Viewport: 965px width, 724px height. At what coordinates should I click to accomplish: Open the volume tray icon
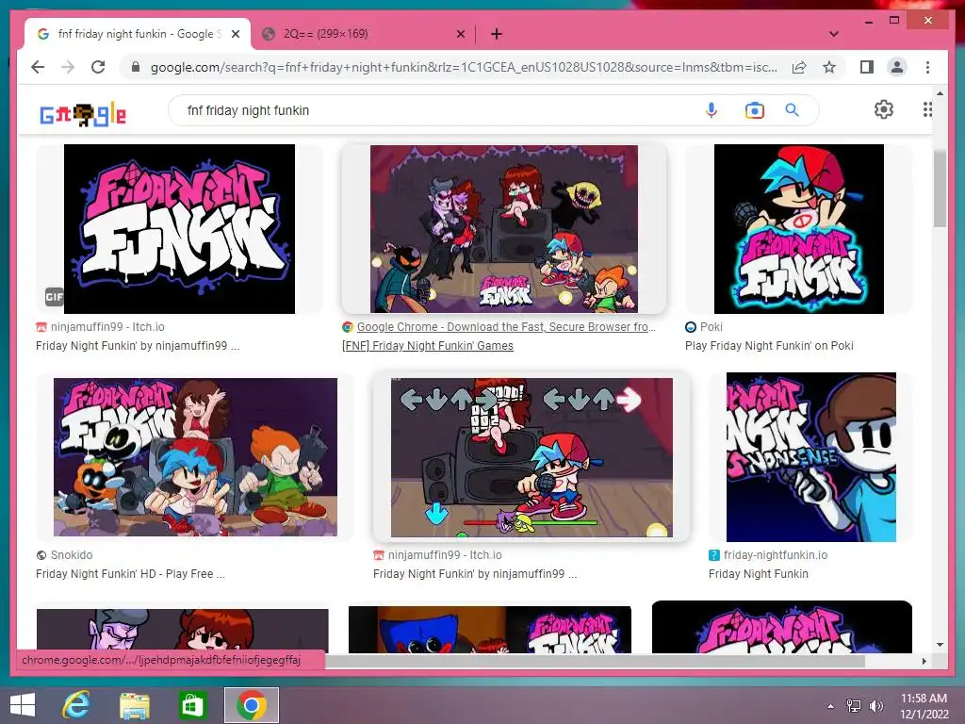click(875, 706)
